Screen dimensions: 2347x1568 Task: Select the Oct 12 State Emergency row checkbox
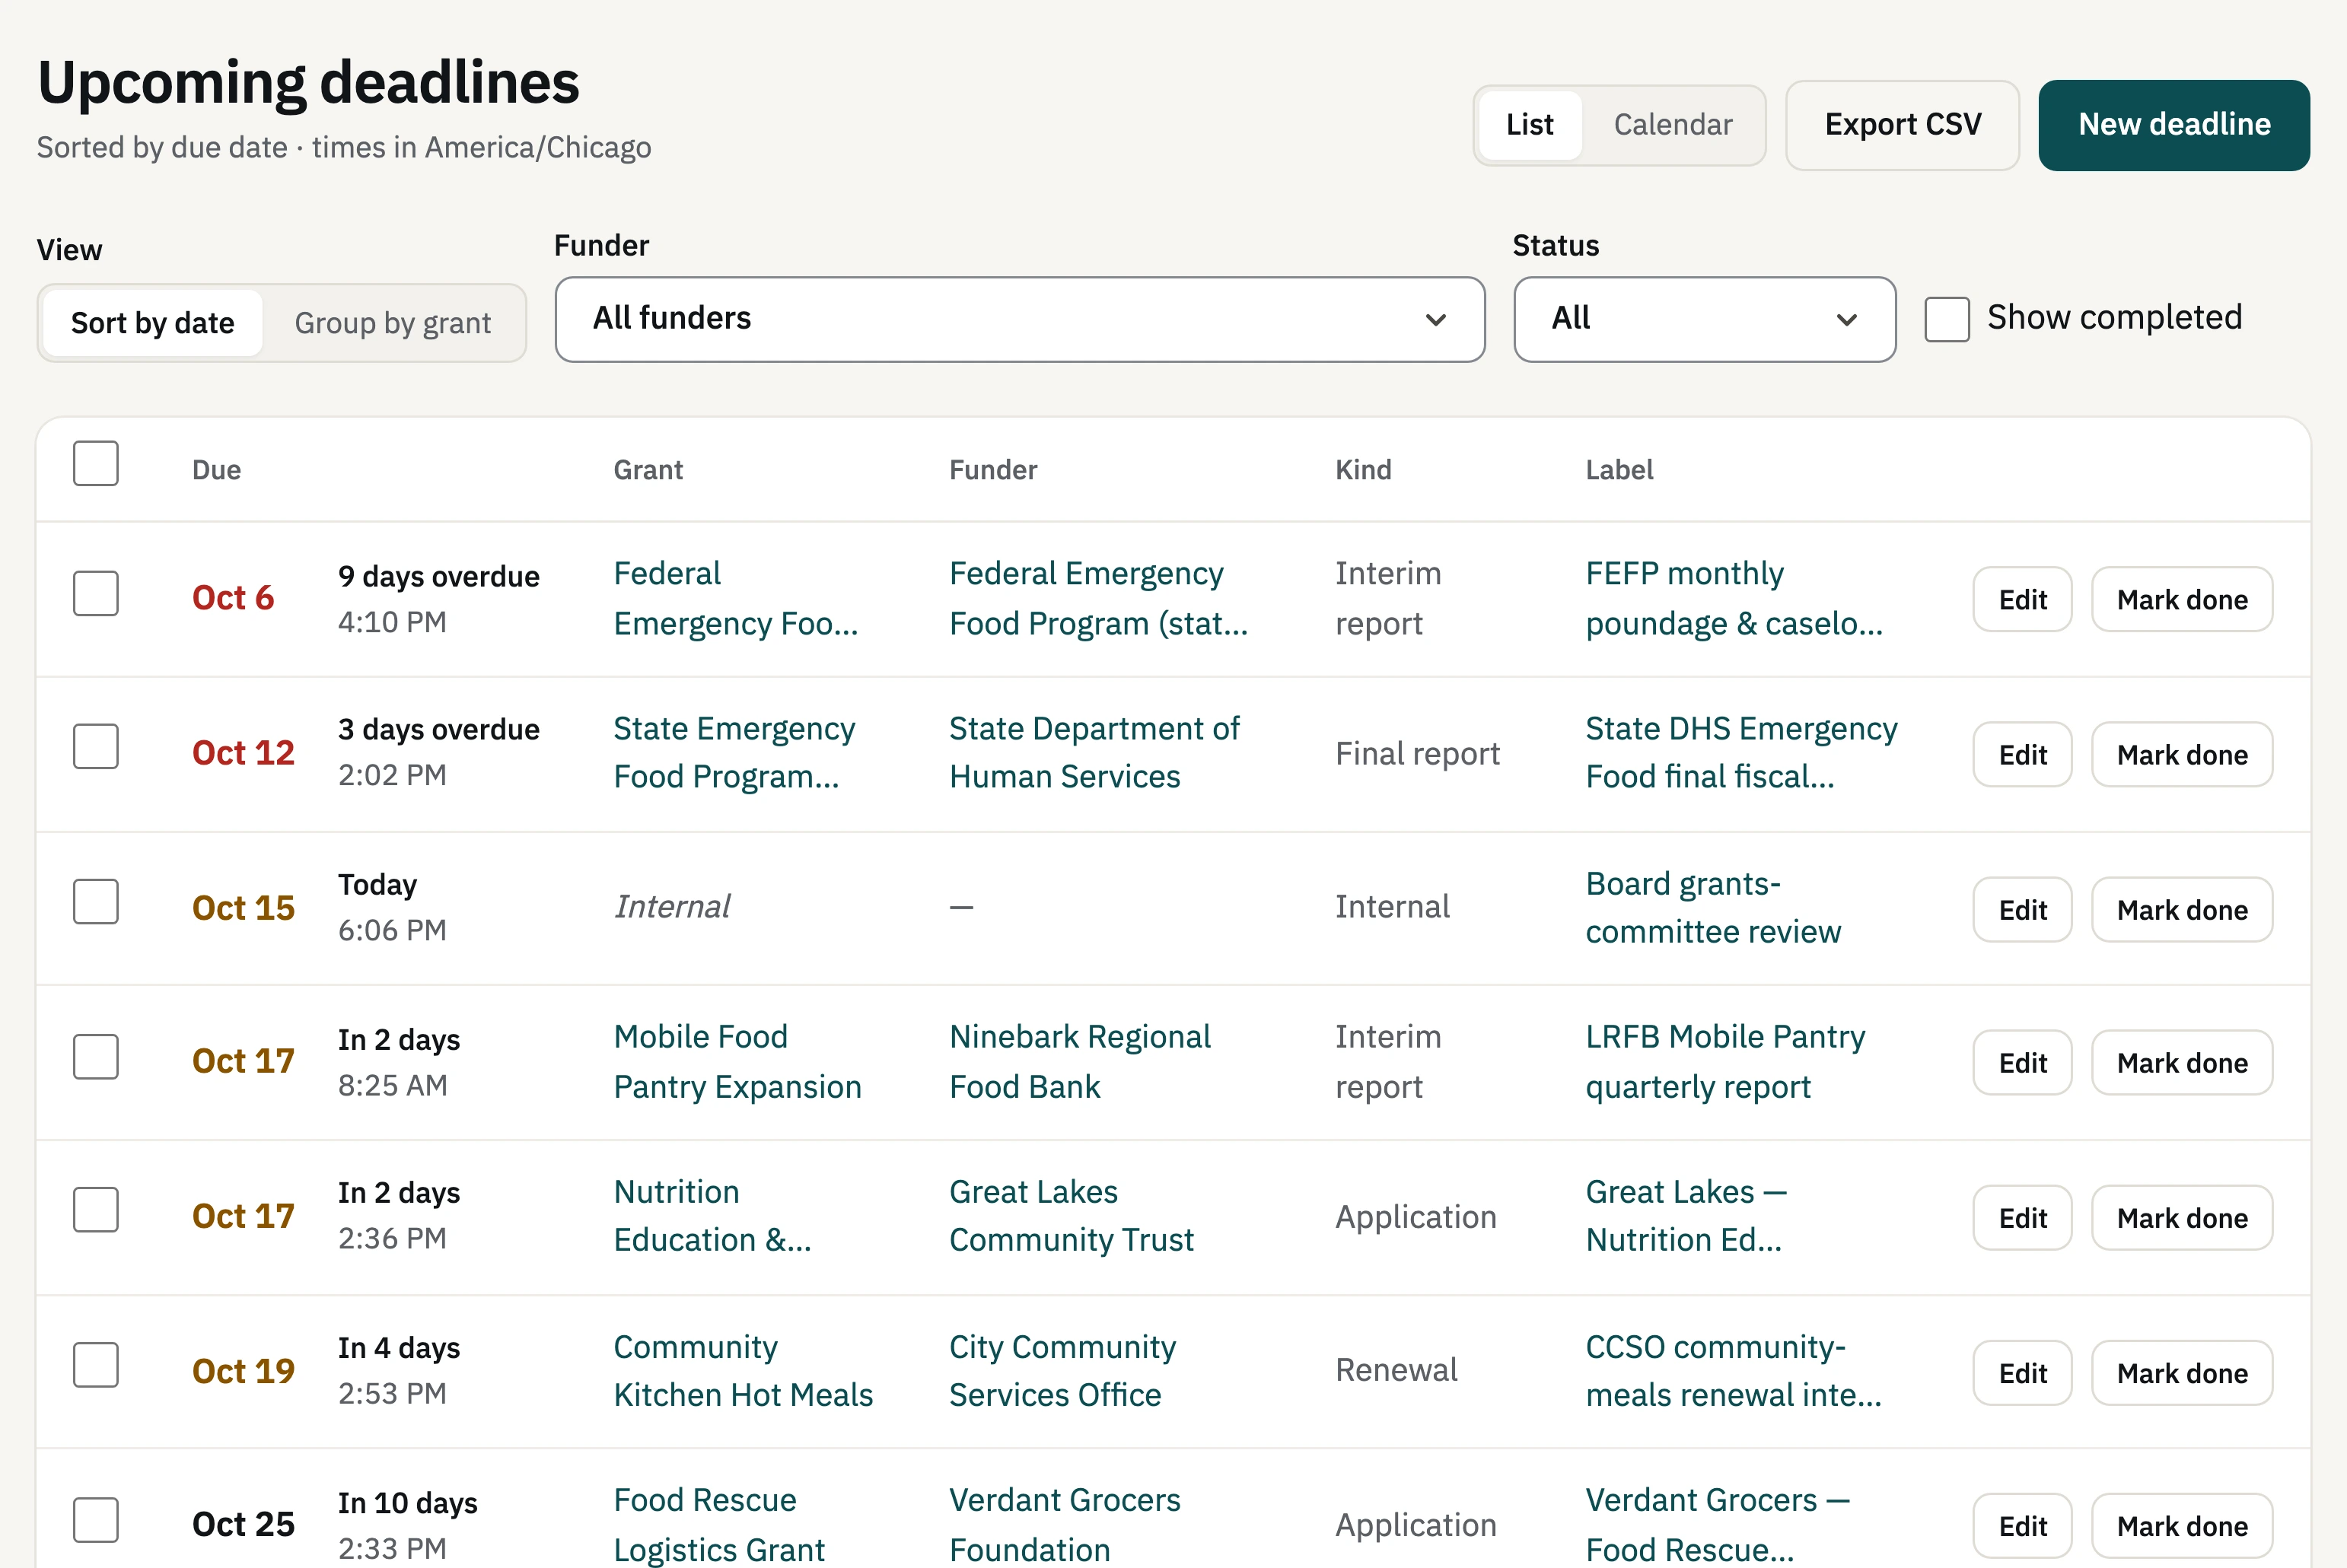tap(96, 747)
